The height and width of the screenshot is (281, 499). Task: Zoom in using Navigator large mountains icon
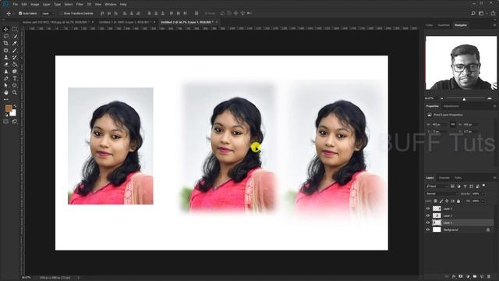tap(490, 98)
